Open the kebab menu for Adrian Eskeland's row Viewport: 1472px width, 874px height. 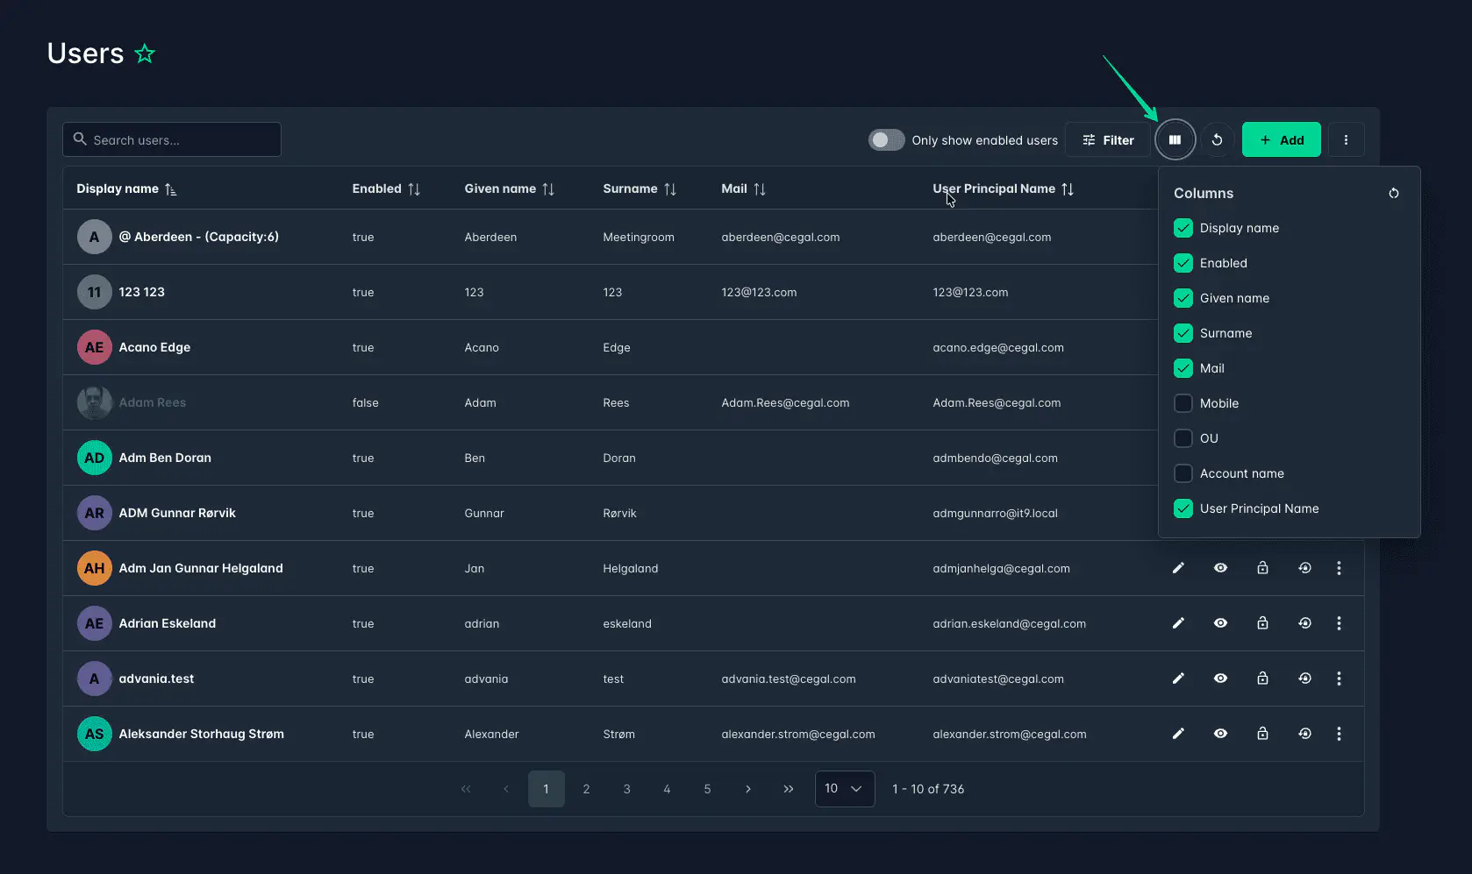point(1340,623)
